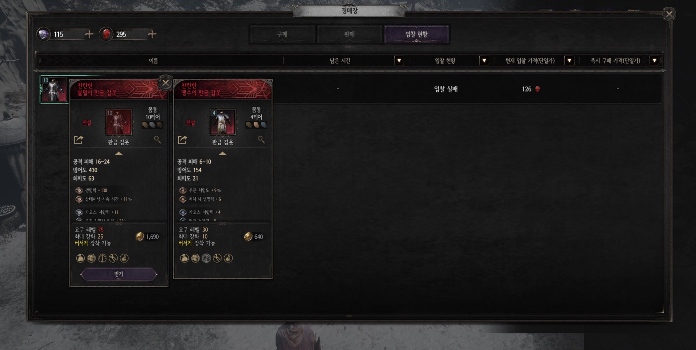
Task: Click share icon on 불멸의 판금 갑옷 tooltip
Action: (79, 140)
